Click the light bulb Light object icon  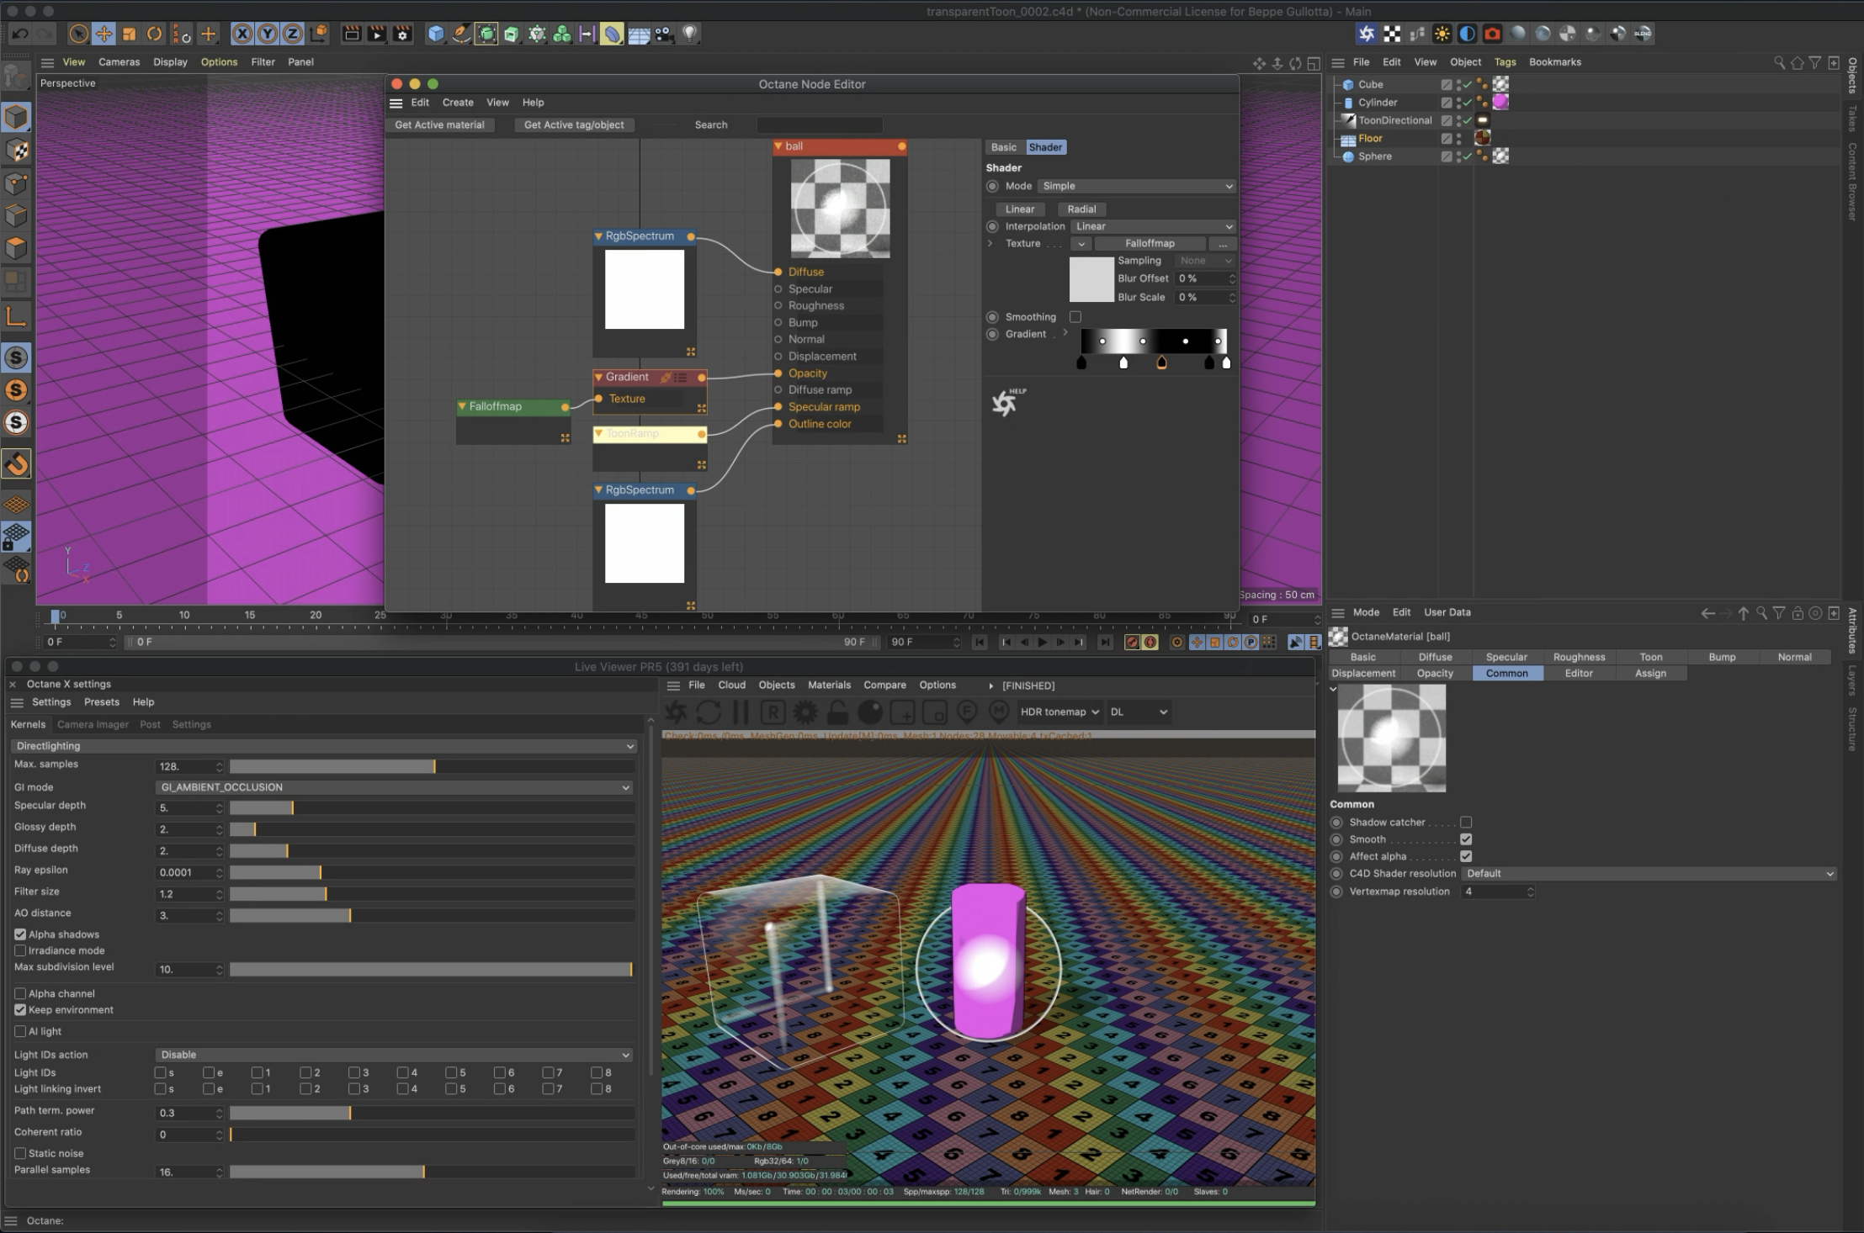coord(689,34)
